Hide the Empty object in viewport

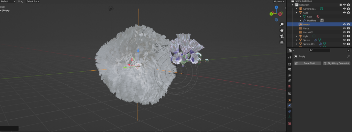click(344, 24)
